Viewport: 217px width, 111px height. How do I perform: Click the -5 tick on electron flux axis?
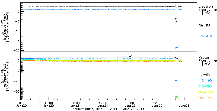[17, 21]
